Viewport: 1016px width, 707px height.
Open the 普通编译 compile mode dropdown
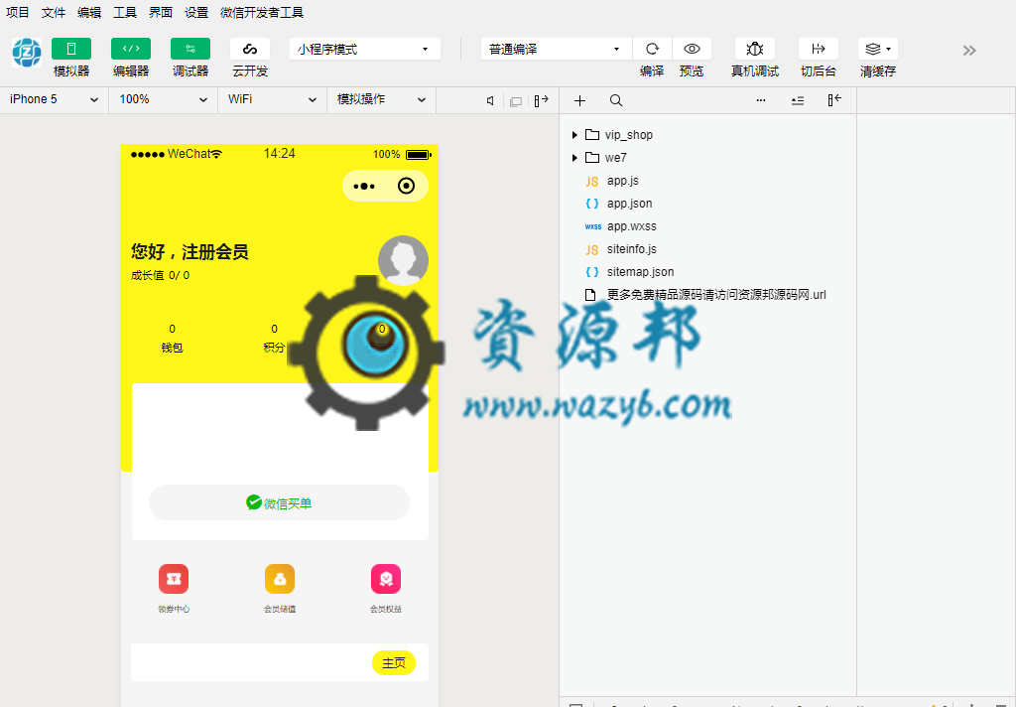click(557, 50)
